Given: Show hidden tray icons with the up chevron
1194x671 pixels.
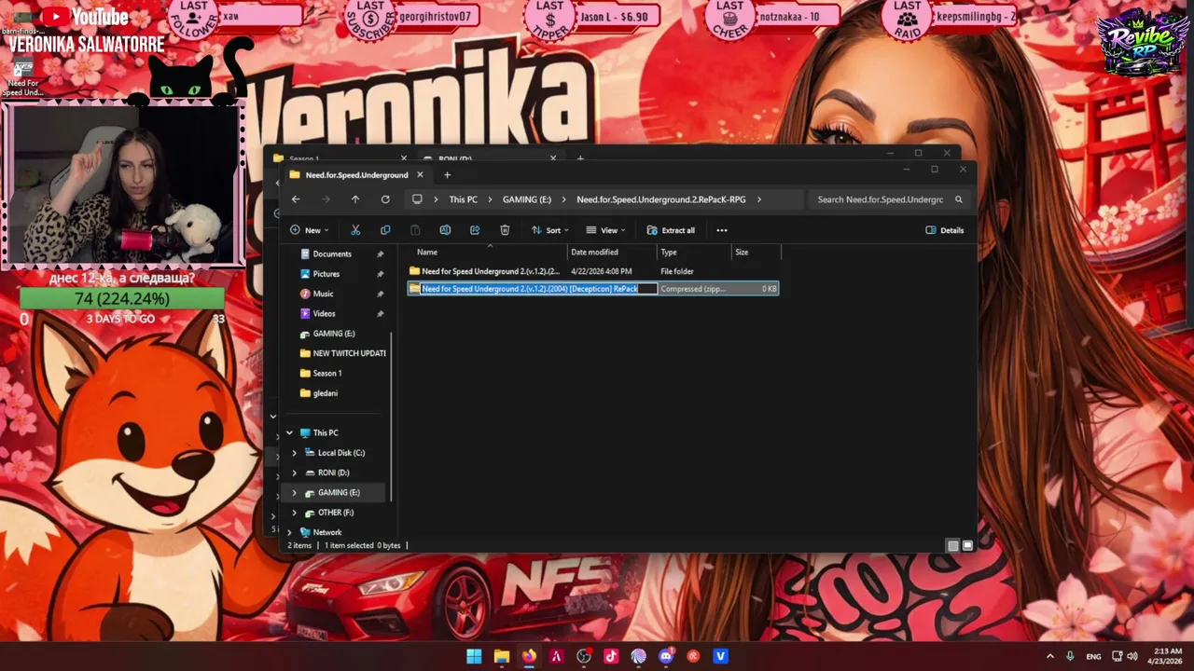Looking at the screenshot, I should coord(1049,656).
